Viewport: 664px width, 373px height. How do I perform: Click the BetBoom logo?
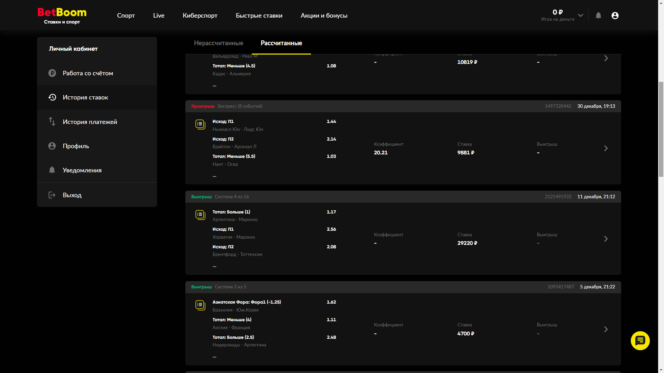point(62,16)
